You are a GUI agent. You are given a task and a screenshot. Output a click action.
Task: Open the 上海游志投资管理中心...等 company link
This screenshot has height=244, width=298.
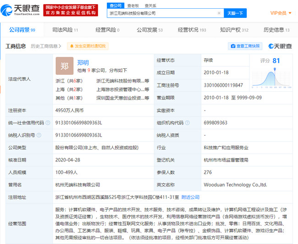[122, 89]
